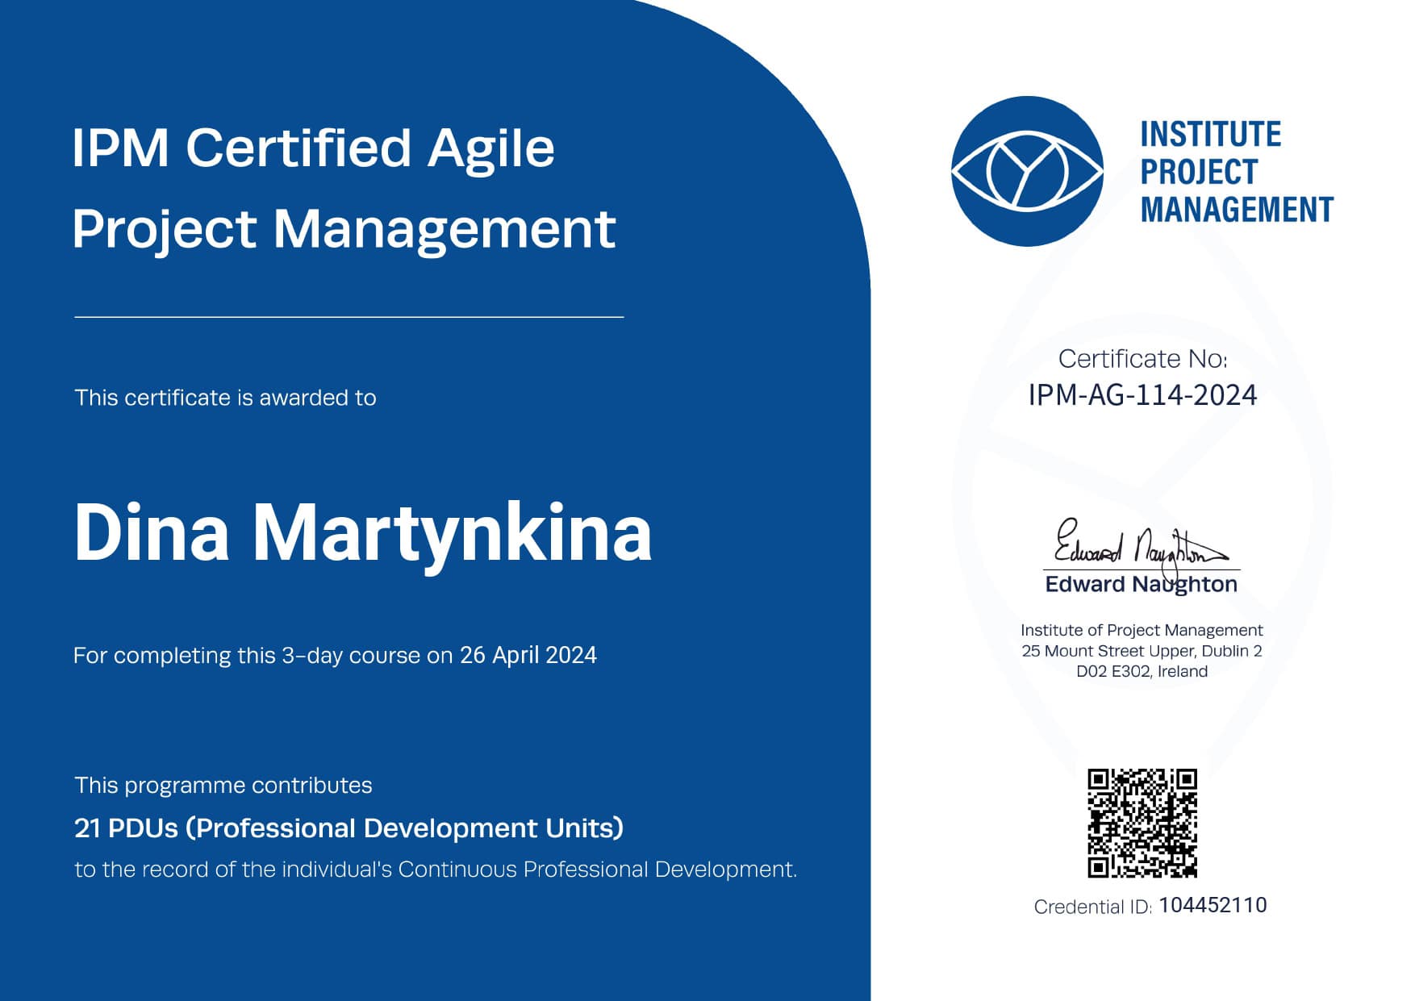Click the 'INSTITUTE PROJECT MANAGEMENT' logo text
1415x1001 pixels.
[1236, 172]
